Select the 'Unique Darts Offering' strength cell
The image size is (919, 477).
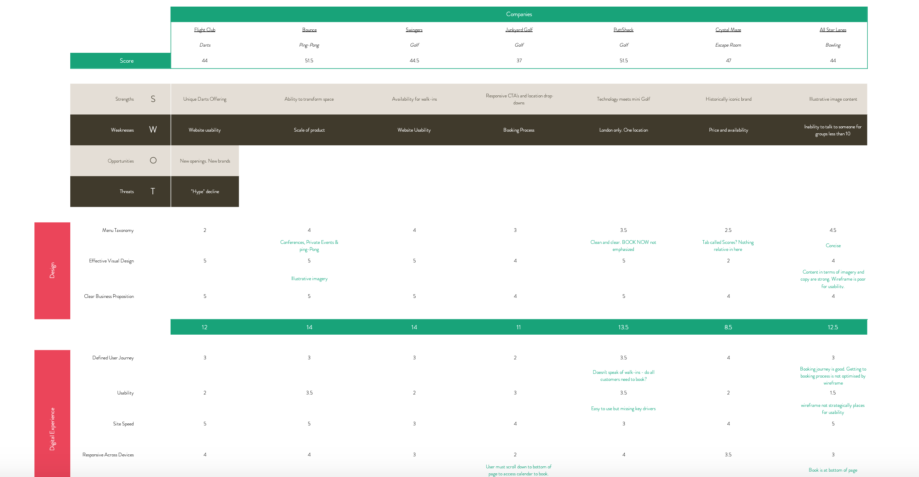205,99
